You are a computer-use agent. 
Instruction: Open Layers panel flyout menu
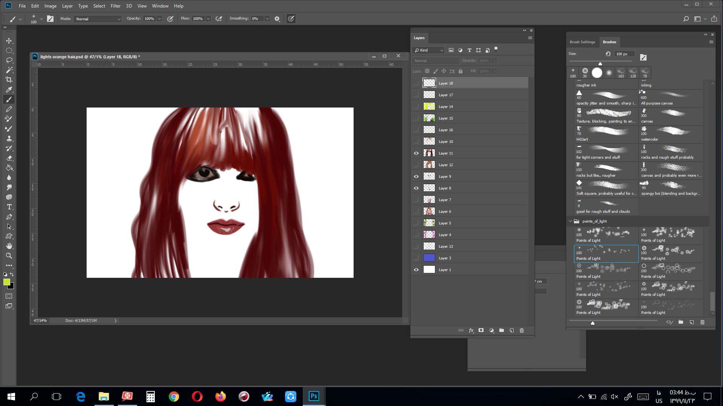point(530,38)
